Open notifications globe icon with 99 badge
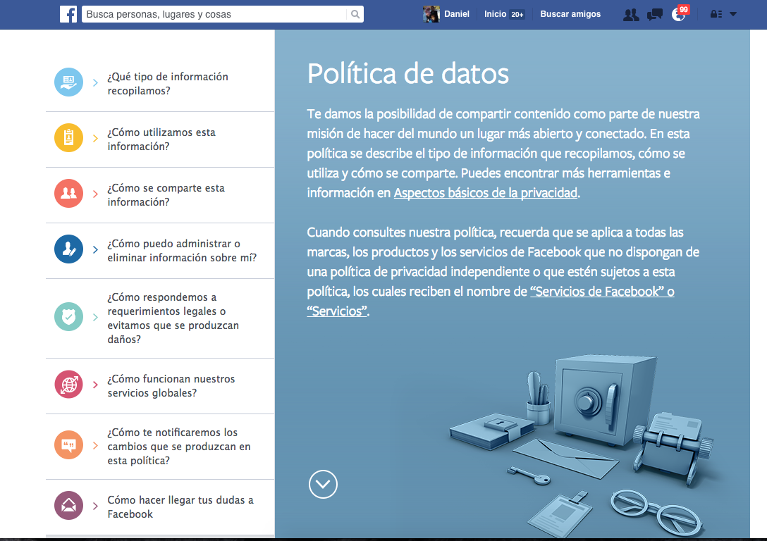 (x=679, y=14)
